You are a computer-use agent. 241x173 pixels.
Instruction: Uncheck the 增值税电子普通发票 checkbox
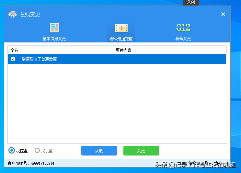13,59
